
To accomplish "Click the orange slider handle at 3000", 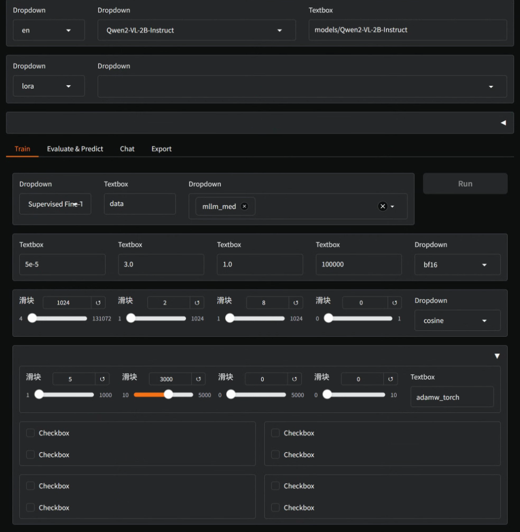I will [168, 395].
